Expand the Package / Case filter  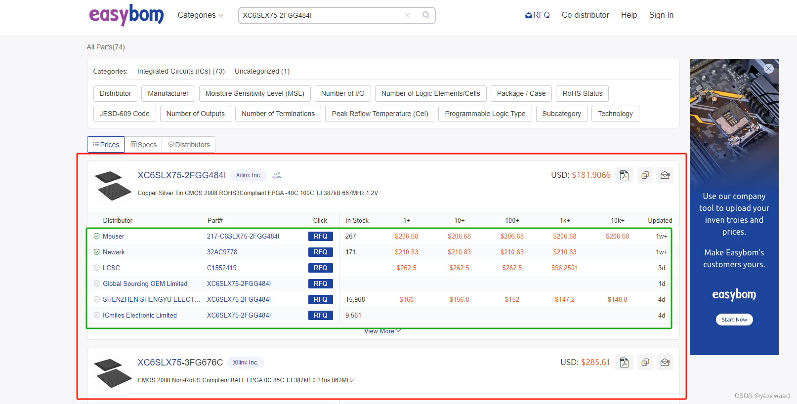coord(521,93)
